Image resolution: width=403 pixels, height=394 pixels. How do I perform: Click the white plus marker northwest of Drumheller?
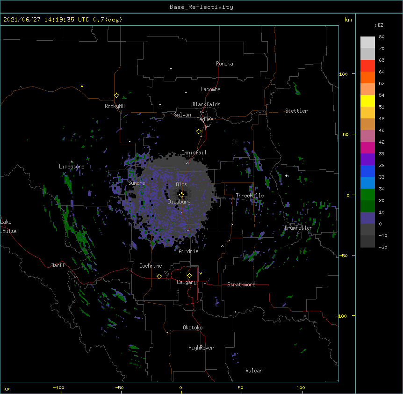(x=286, y=175)
